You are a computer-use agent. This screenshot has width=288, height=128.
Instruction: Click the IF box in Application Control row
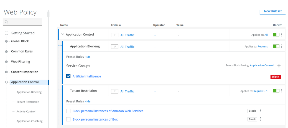[114, 35]
